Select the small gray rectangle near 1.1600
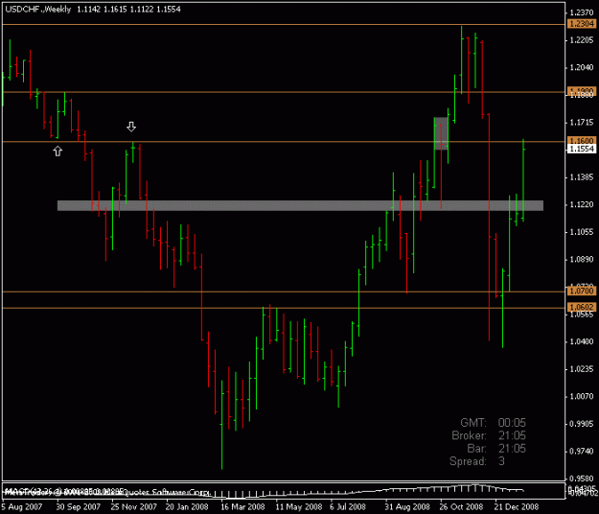 pyautogui.click(x=441, y=133)
